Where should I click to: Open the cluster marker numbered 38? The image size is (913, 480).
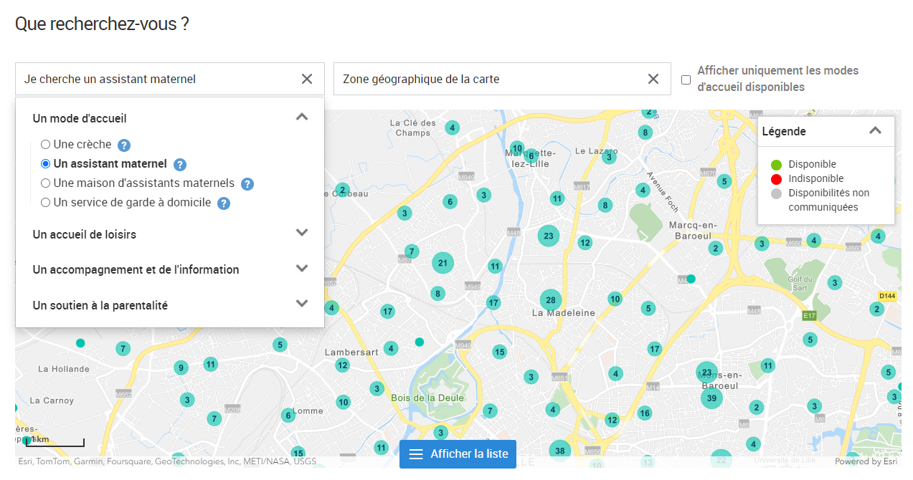coord(560,451)
